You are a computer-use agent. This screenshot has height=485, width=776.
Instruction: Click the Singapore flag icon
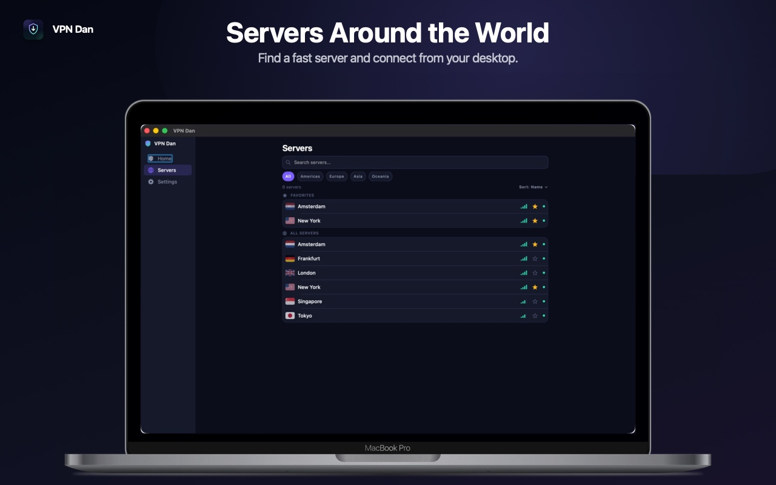click(290, 301)
